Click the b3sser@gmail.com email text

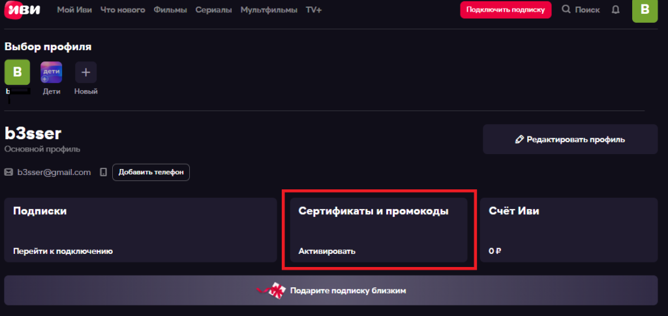pyautogui.click(x=54, y=172)
